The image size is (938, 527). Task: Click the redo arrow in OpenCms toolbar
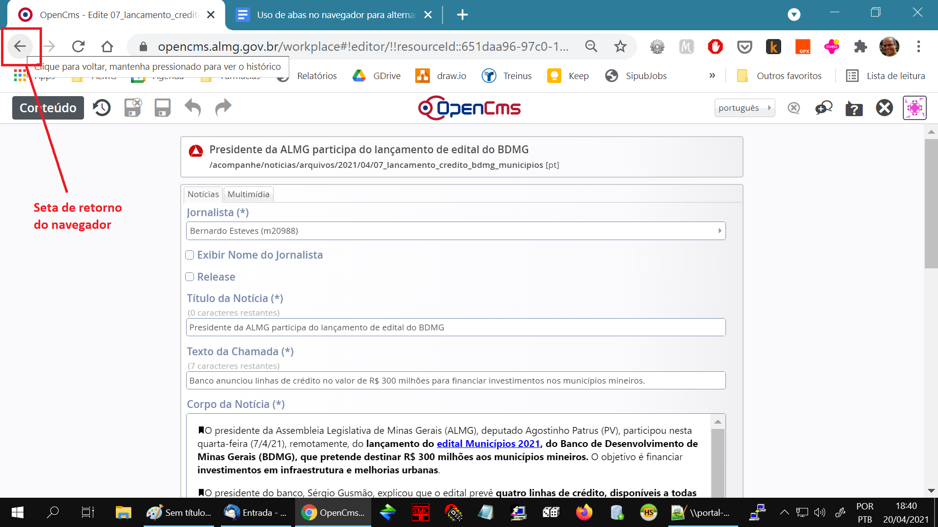pos(223,108)
